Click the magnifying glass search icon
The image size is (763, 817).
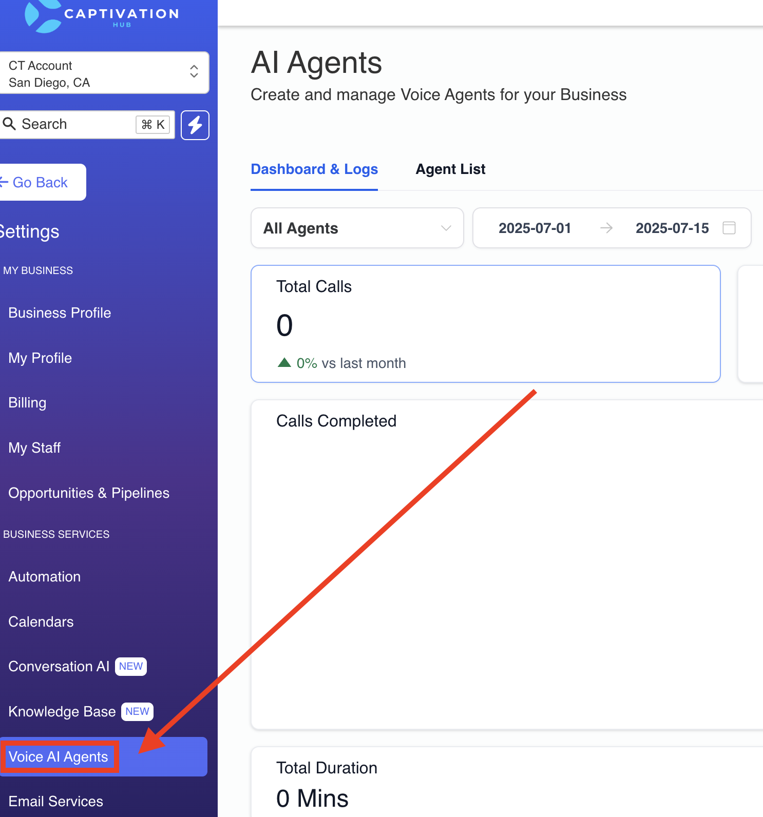[x=9, y=124]
